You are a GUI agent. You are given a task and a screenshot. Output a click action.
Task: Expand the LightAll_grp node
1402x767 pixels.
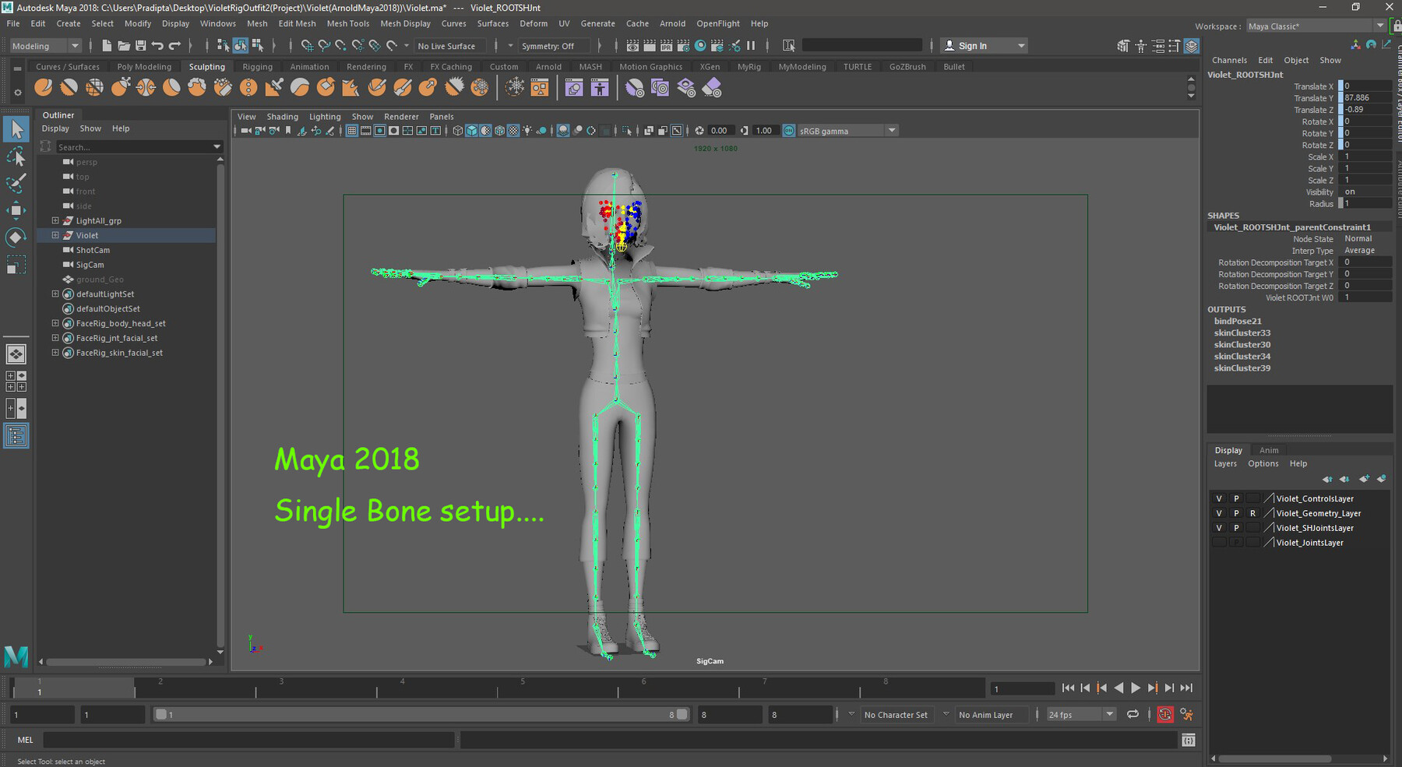click(55, 221)
